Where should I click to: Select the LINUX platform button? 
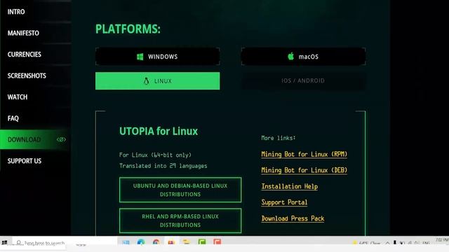[x=157, y=81]
